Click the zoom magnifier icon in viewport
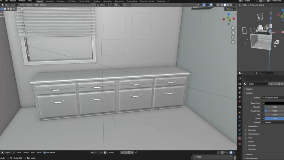284x160 pixels. pos(233,27)
